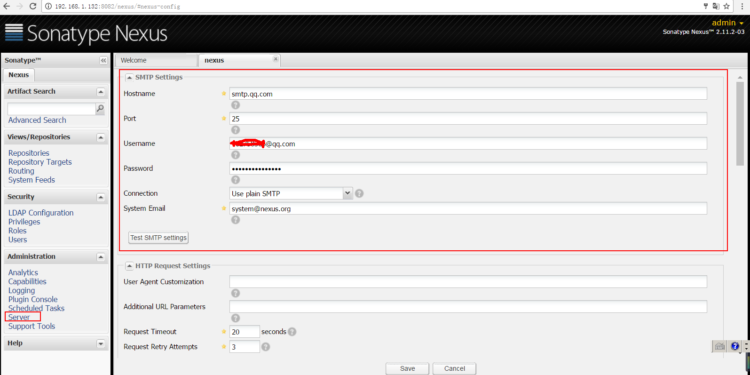Screen dimensions: 750x375
Task: Show help for Username field
Action: click(236, 155)
